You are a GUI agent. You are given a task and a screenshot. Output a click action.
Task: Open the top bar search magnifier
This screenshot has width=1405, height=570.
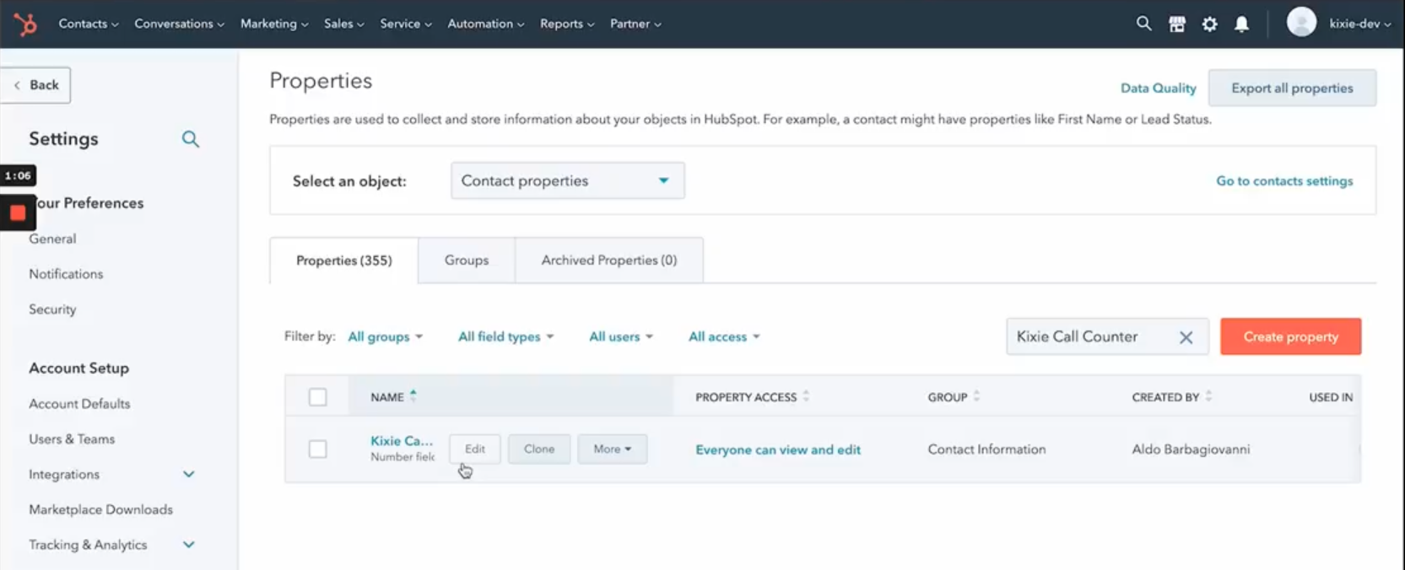tap(1143, 24)
